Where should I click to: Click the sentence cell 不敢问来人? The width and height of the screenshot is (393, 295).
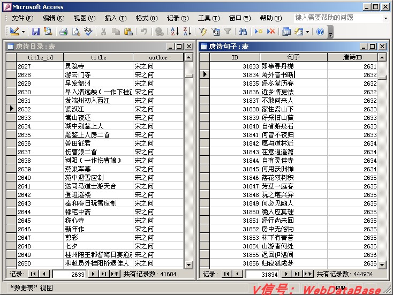tap(293, 101)
